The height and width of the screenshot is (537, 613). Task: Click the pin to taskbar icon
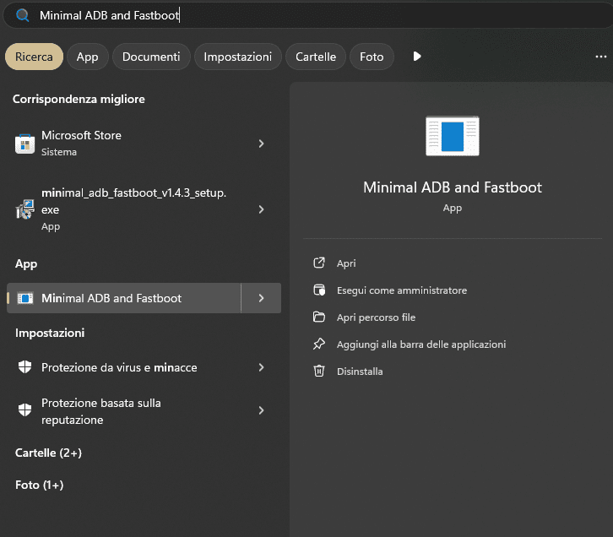pyautogui.click(x=319, y=344)
